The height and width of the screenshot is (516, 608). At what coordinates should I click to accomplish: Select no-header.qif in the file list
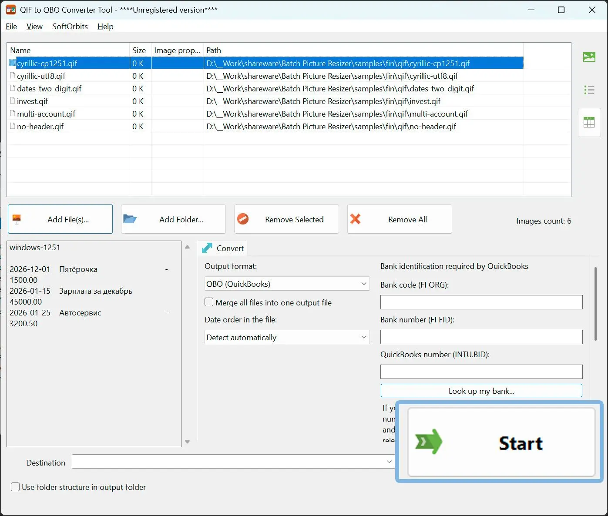[x=40, y=126]
